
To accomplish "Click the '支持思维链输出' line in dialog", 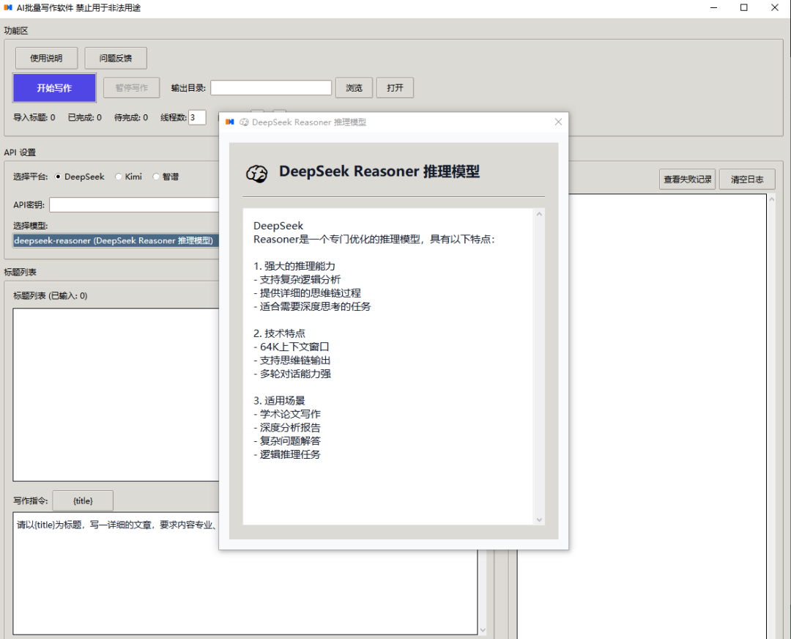I will pyautogui.click(x=292, y=361).
